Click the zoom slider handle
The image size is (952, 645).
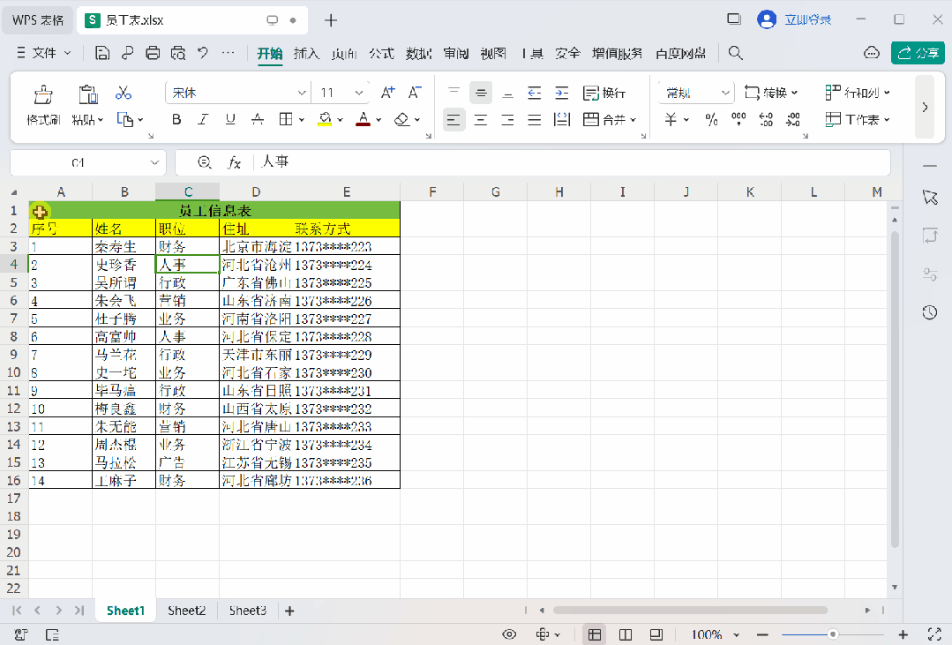point(833,634)
